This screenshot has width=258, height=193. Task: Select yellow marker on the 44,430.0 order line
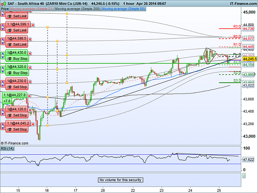pyautogui.click(x=67, y=55)
